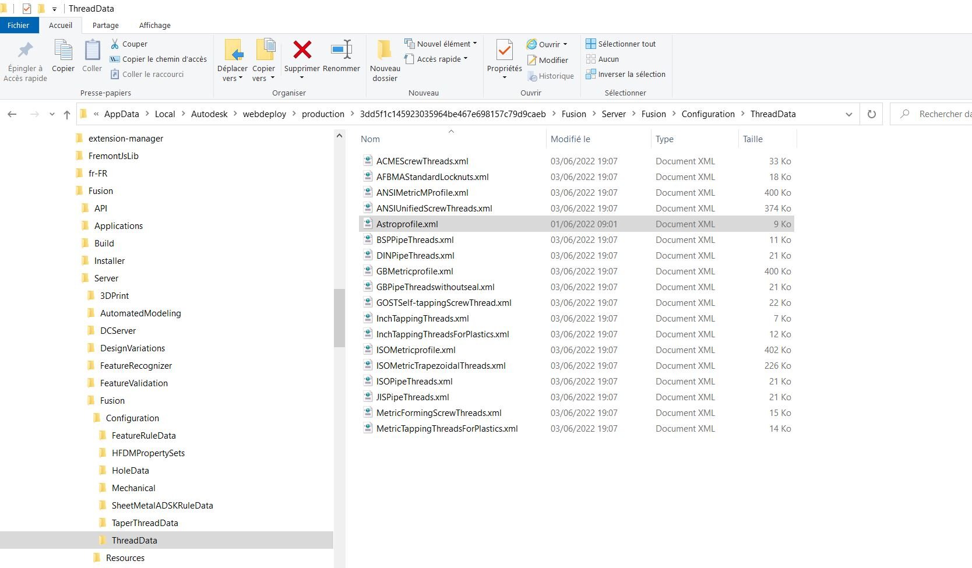Select the extension-manager folder in tree

click(x=126, y=138)
